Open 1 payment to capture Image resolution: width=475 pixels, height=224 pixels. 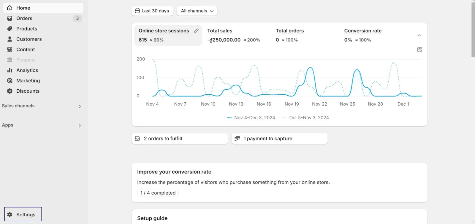(279, 138)
